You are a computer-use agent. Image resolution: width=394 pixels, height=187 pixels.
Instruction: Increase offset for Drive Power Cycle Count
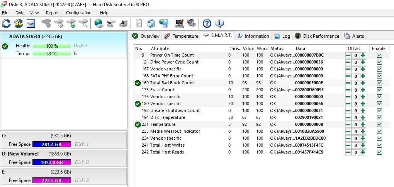363,62
